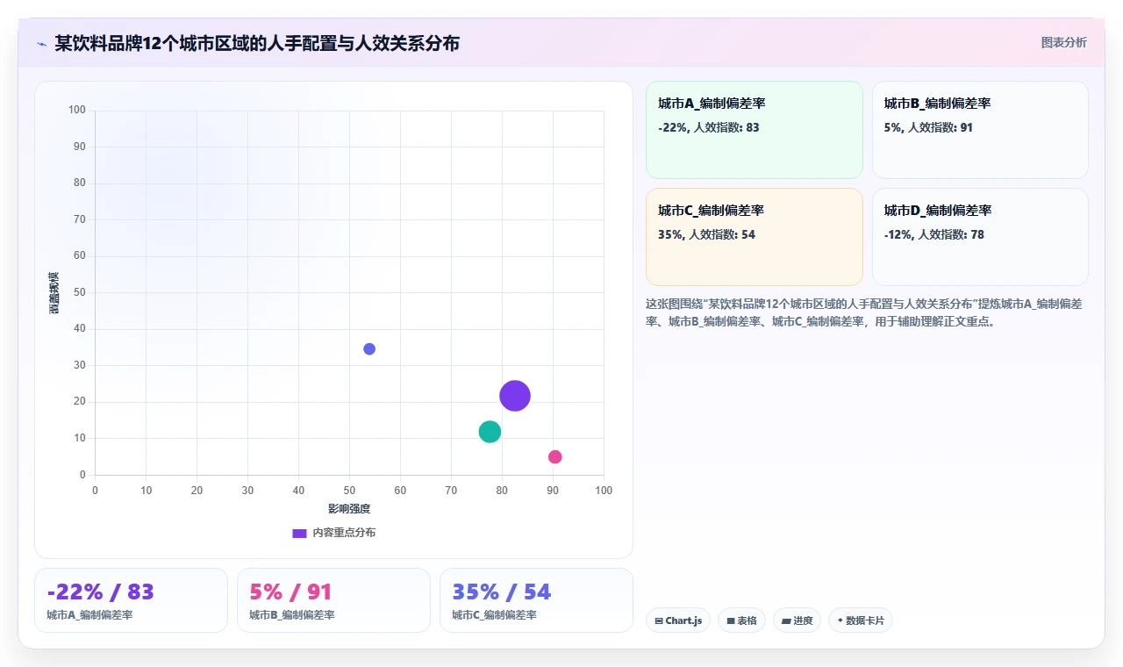Open the 城市B_编制偏差率 card on the right
The width and height of the screenshot is (1123, 667).
coord(980,130)
